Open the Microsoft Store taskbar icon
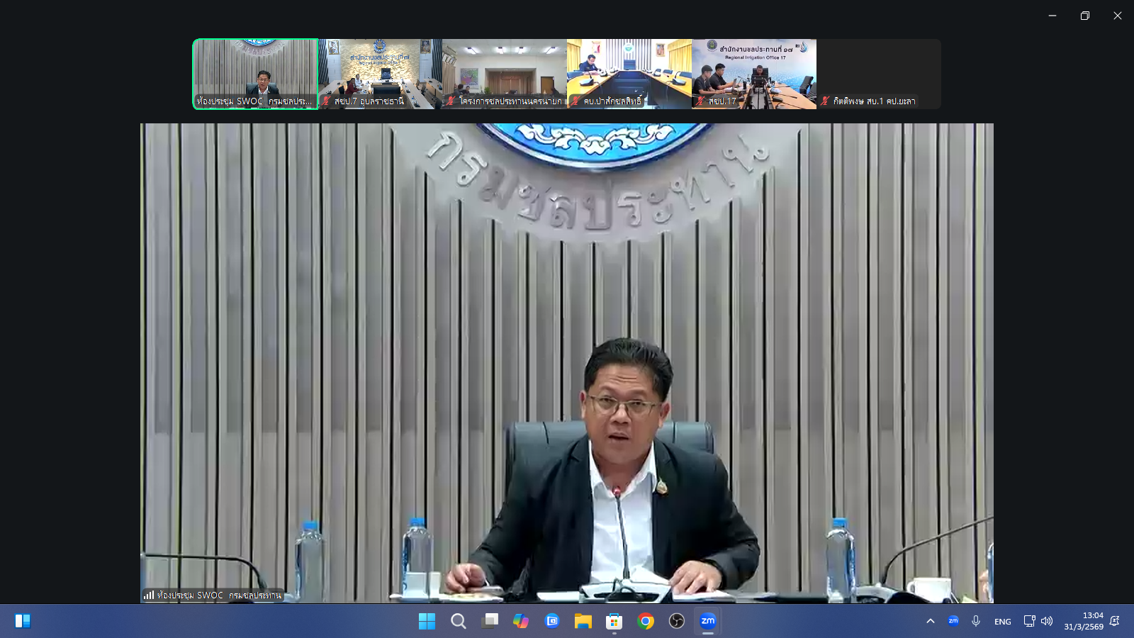This screenshot has height=638, width=1134. coord(614,621)
